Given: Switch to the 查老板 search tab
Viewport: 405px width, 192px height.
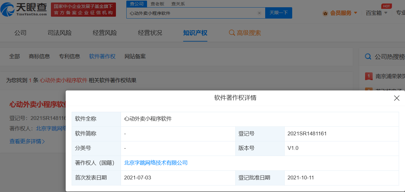Looking at the screenshot, I should [157, 4].
